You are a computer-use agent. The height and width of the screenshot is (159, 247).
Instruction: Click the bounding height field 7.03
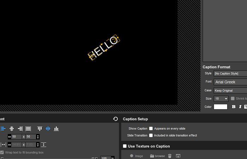(x=31, y=145)
